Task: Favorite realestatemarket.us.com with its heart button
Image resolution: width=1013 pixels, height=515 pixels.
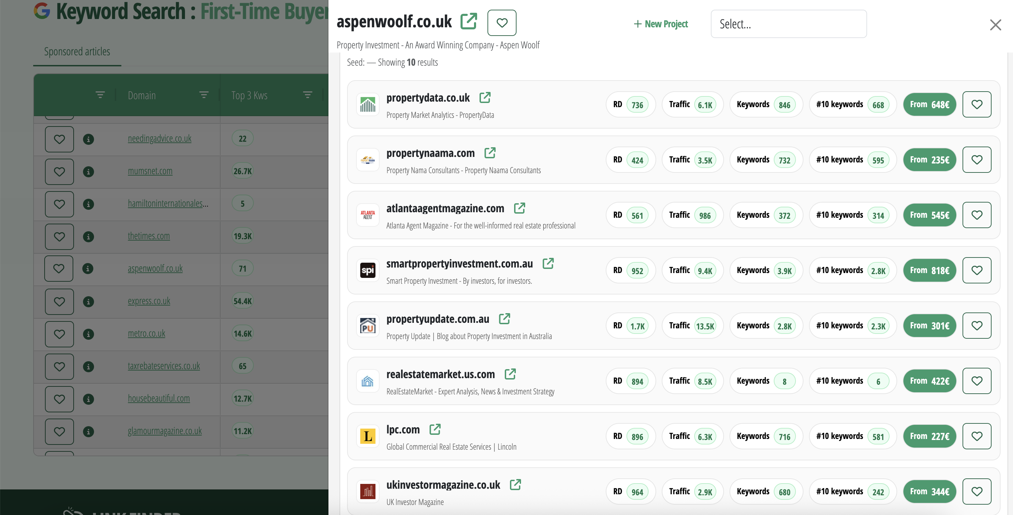Action: point(977,381)
